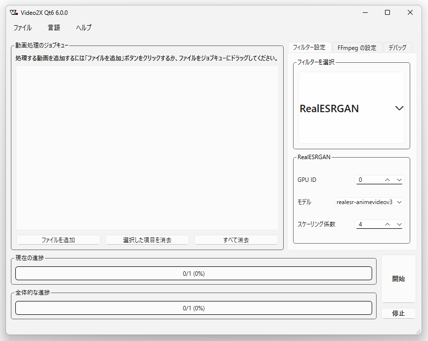Switch to the フィルター設定 tab
Screen dimensions: 428x341
point(309,47)
